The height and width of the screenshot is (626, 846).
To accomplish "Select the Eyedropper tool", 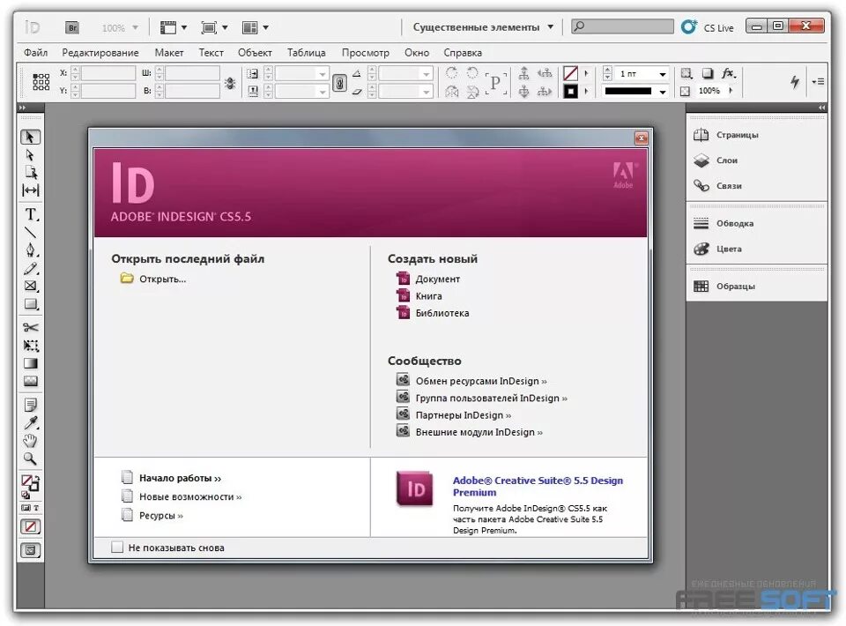I will pyautogui.click(x=31, y=423).
